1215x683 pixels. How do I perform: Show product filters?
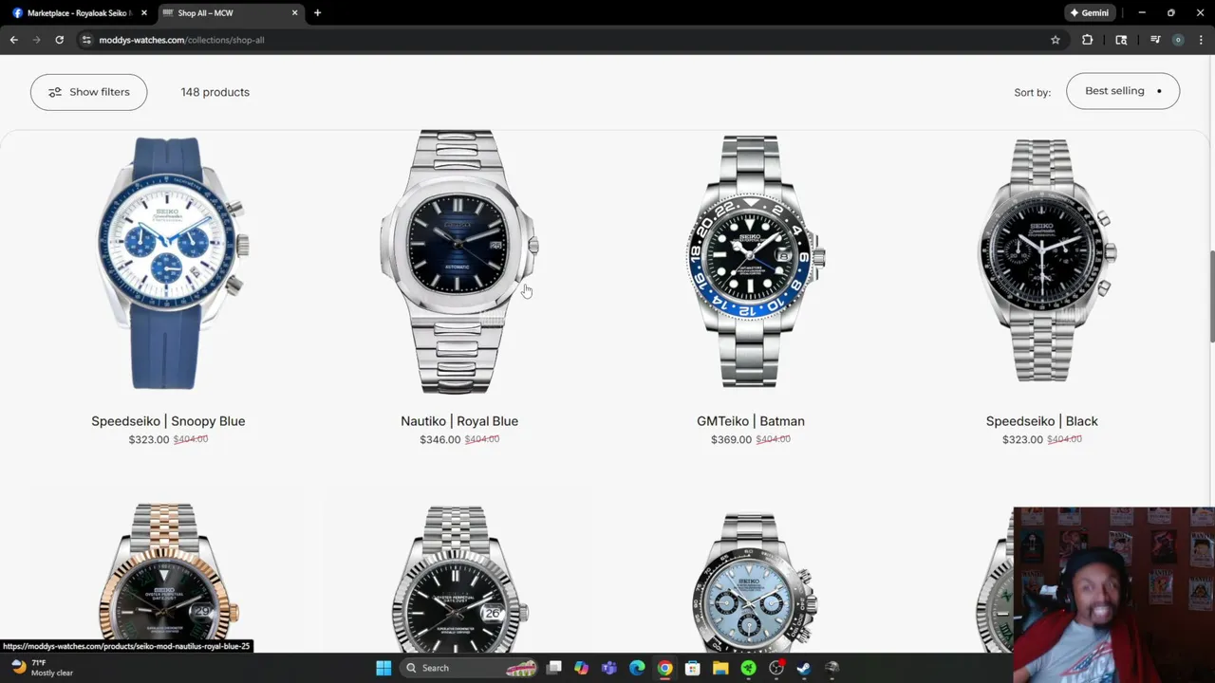(x=88, y=92)
